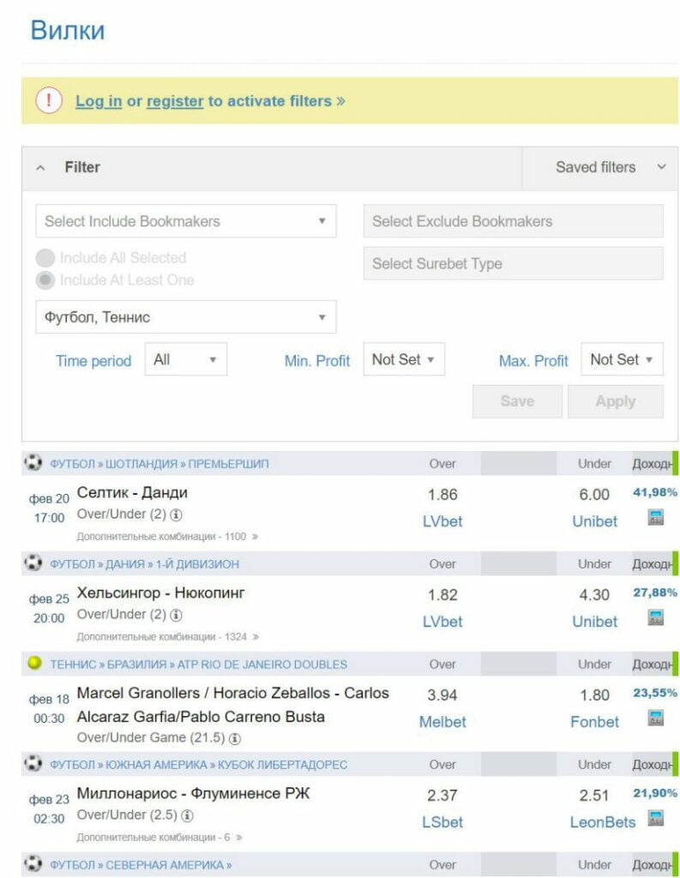Click the Log in link
Image resolution: width=680 pixels, height=878 pixels.
click(99, 101)
